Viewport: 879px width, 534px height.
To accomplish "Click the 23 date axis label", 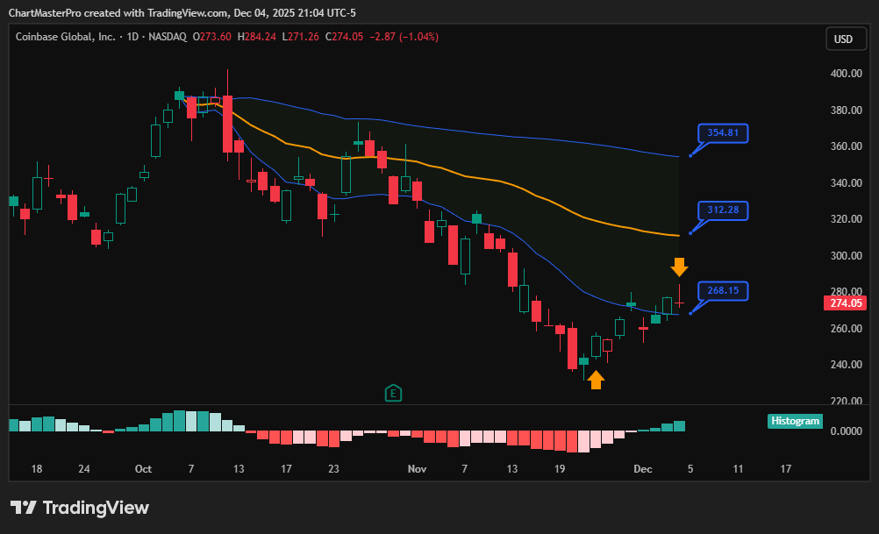I will 333,469.
